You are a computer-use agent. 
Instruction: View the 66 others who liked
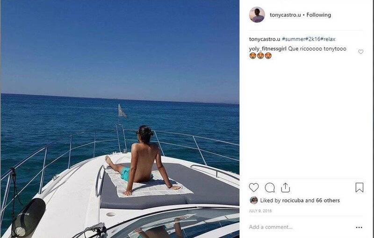pos(328,200)
